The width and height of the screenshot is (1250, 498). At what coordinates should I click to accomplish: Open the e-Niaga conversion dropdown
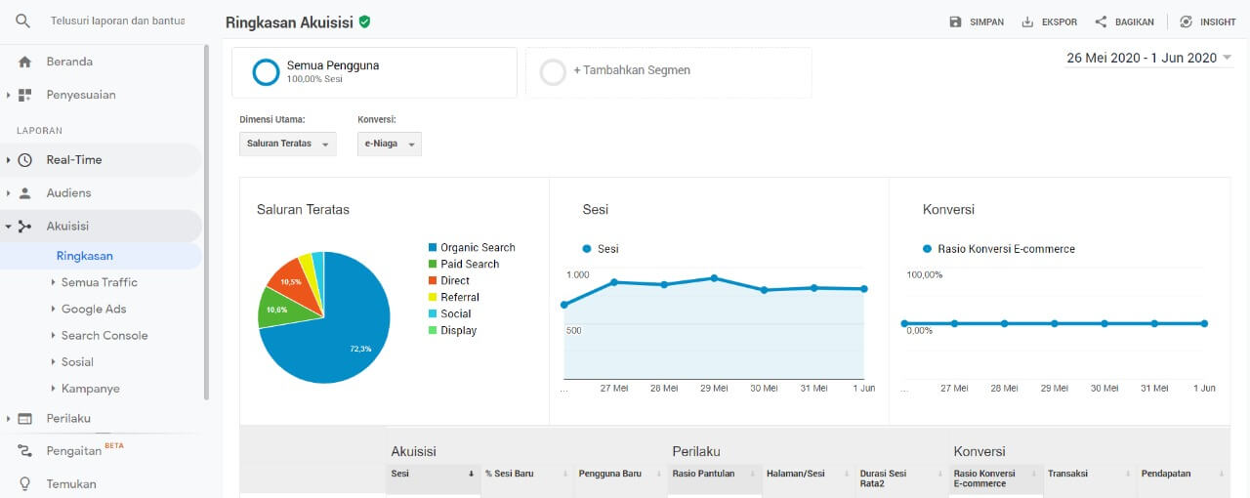[390, 144]
